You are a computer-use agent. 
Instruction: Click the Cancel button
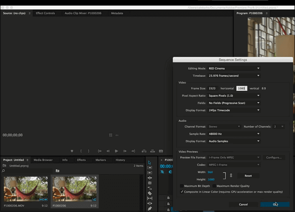tap(243, 204)
